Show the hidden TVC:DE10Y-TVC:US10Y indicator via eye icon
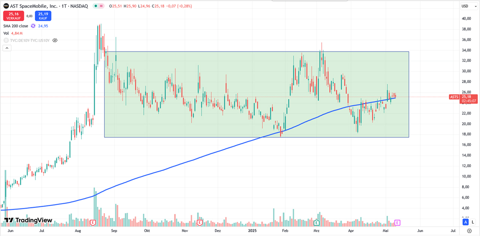The image size is (480, 236). (55, 40)
